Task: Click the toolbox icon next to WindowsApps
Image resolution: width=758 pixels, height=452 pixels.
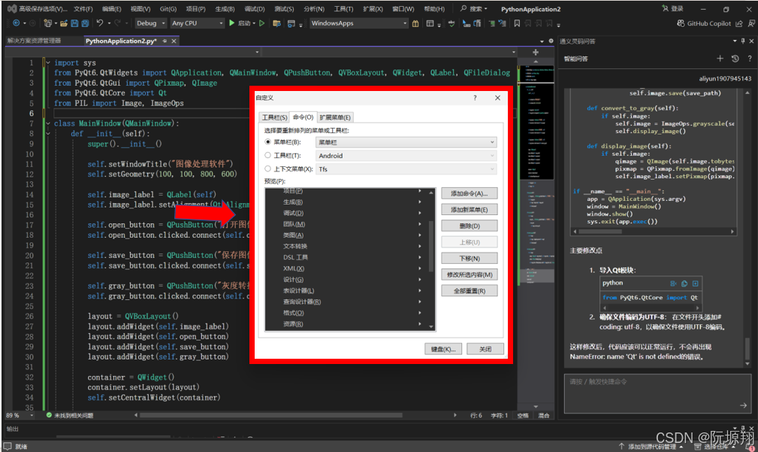Action: (x=415, y=23)
